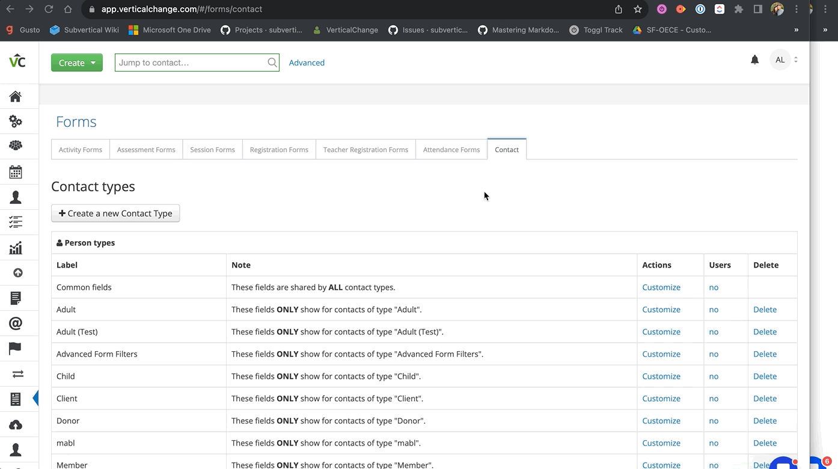
Task: Open the group of people sidebar icon
Action: coord(16,146)
